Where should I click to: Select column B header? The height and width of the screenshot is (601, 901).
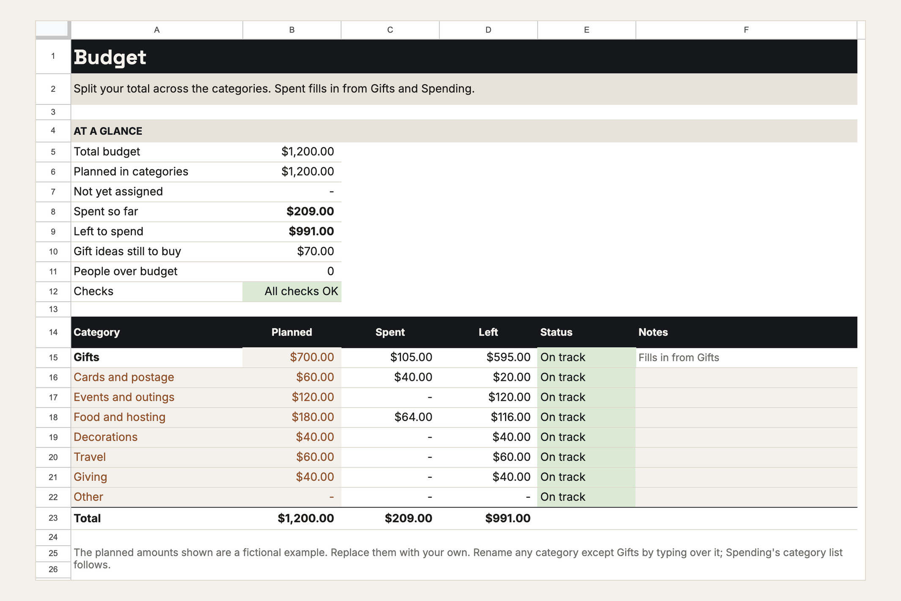click(292, 30)
